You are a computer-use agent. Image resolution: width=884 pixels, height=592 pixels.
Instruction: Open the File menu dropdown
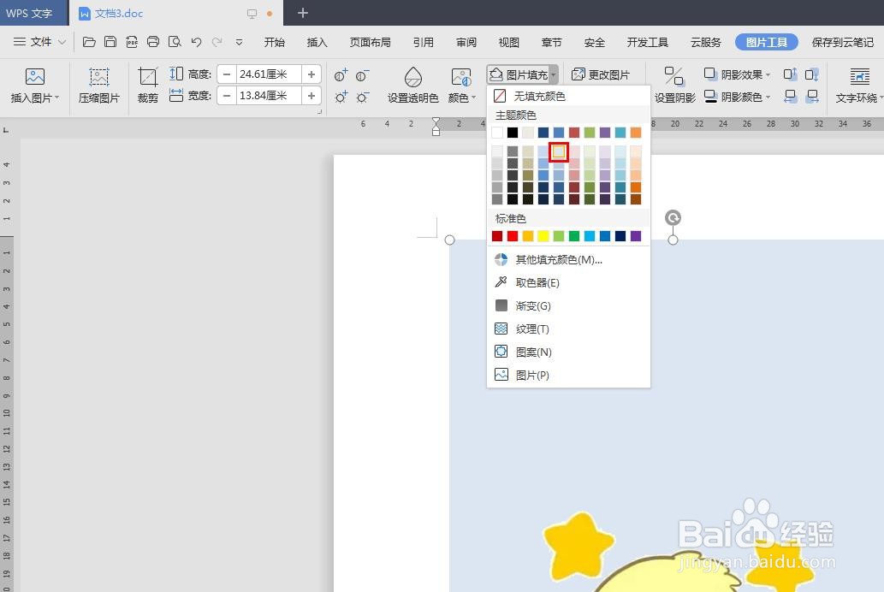(x=39, y=42)
